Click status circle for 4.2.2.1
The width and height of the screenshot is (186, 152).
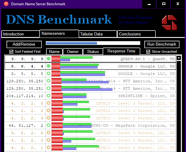click(49, 147)
